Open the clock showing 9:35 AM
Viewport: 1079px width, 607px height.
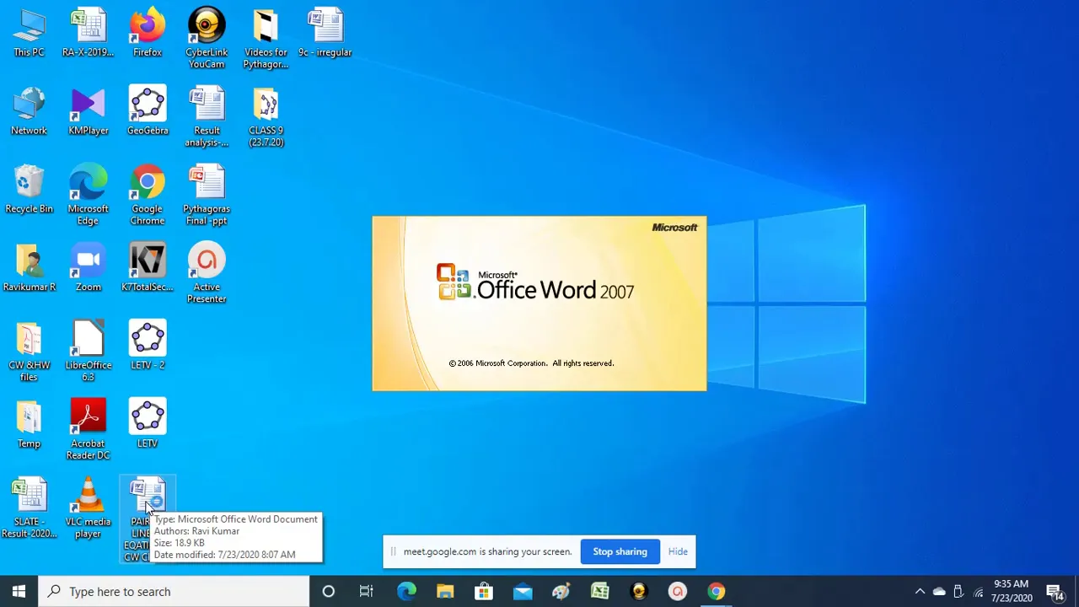tap(1012, 591)
